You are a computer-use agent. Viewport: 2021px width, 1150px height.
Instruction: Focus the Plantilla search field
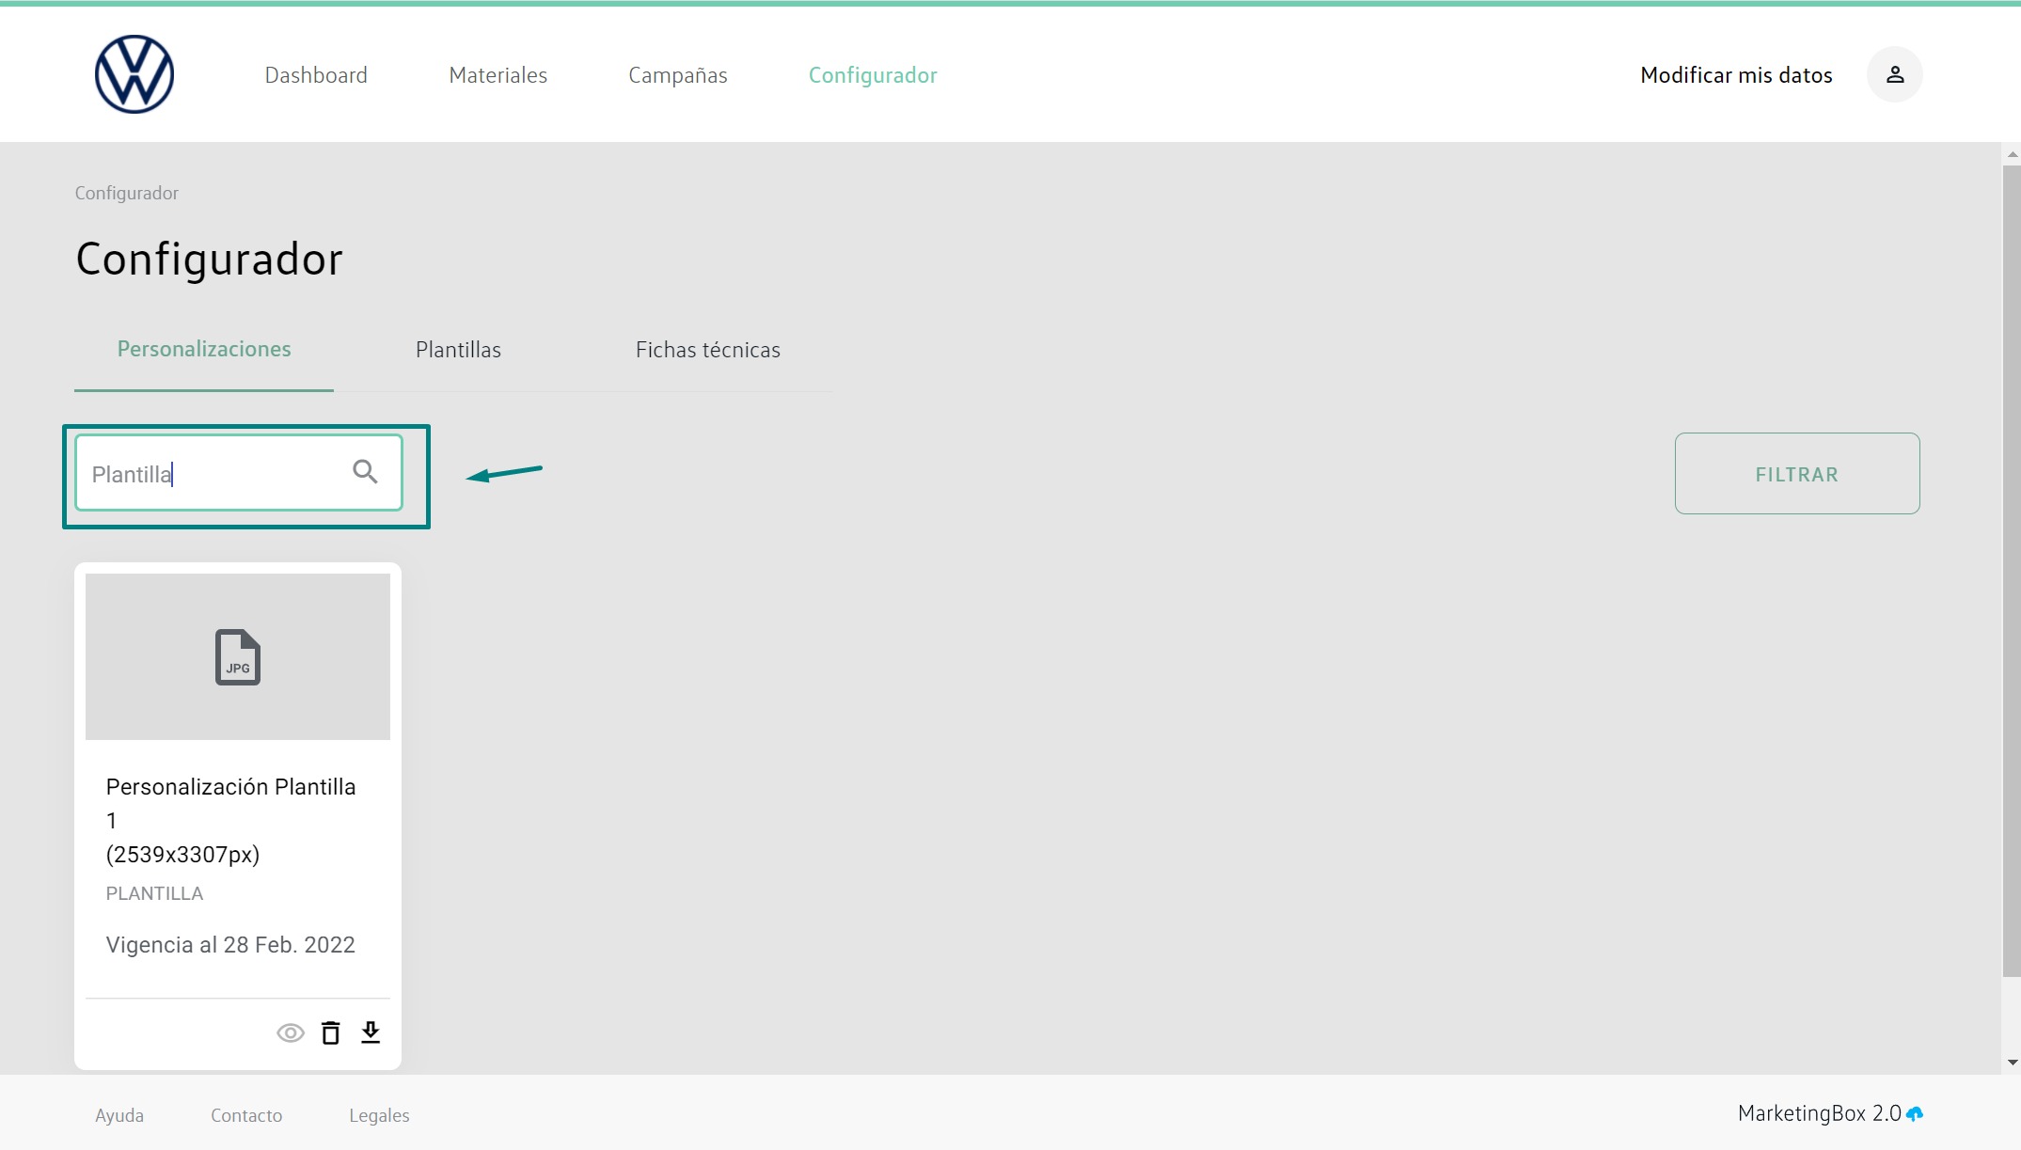click(x=216, y=473)
